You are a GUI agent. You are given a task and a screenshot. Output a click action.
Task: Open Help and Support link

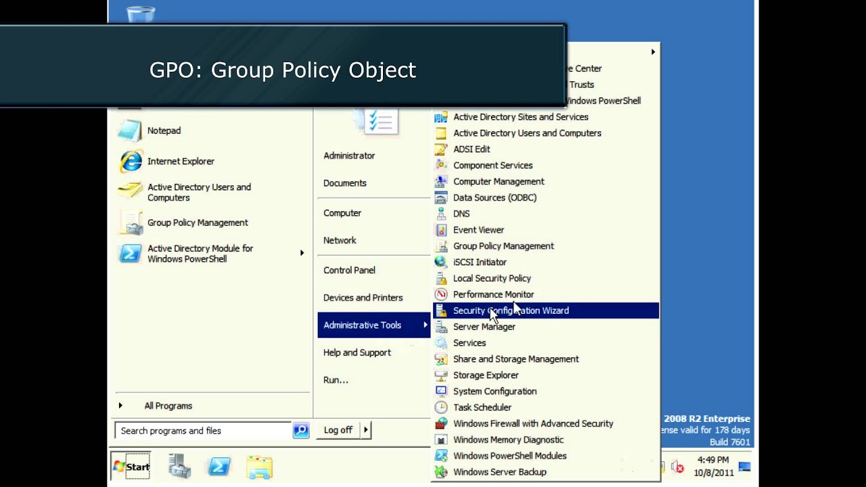[x=357, y=352]
